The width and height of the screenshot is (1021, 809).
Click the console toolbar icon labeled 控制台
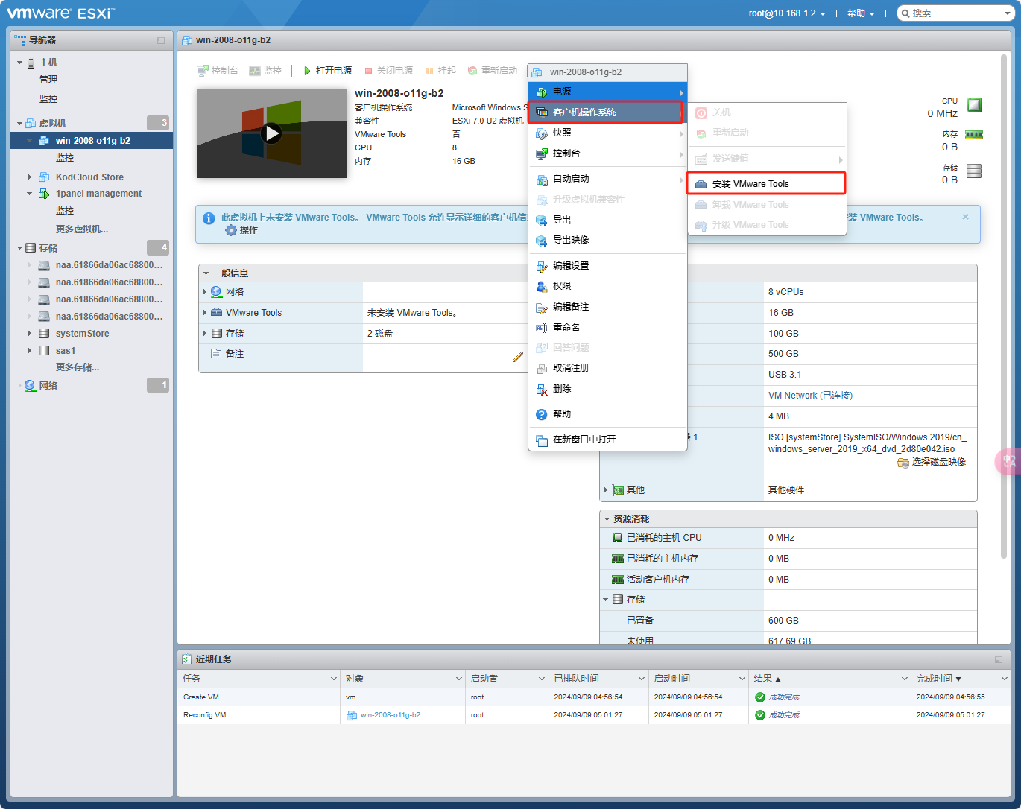pyautogui.click(x=218, y=71)
